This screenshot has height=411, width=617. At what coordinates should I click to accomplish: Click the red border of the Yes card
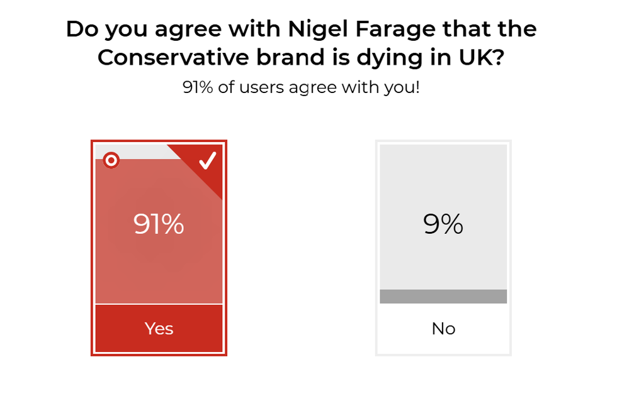[93, 251]
